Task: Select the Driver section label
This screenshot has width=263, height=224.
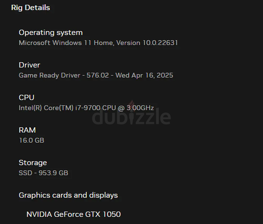Action: pos(29,65)
